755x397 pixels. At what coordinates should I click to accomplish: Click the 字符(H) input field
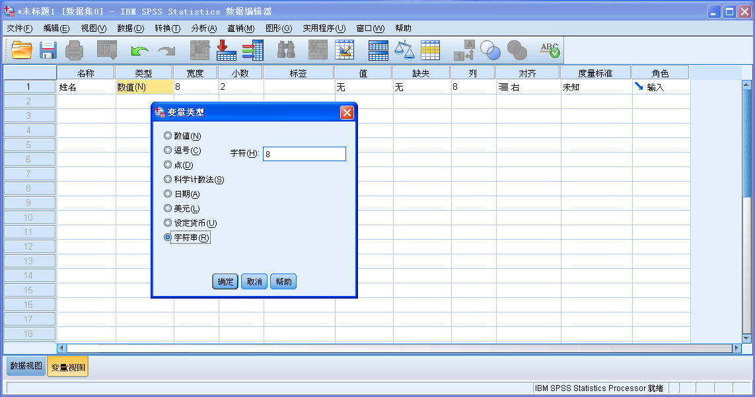click(x=305, y=154)
